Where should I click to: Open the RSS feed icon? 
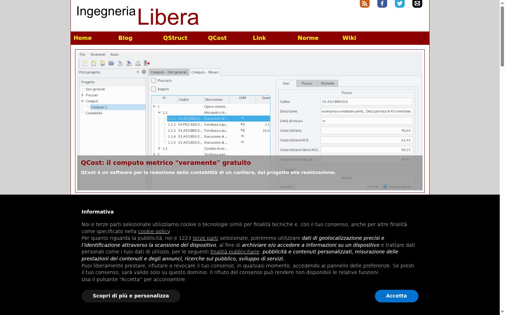point(365,3)
